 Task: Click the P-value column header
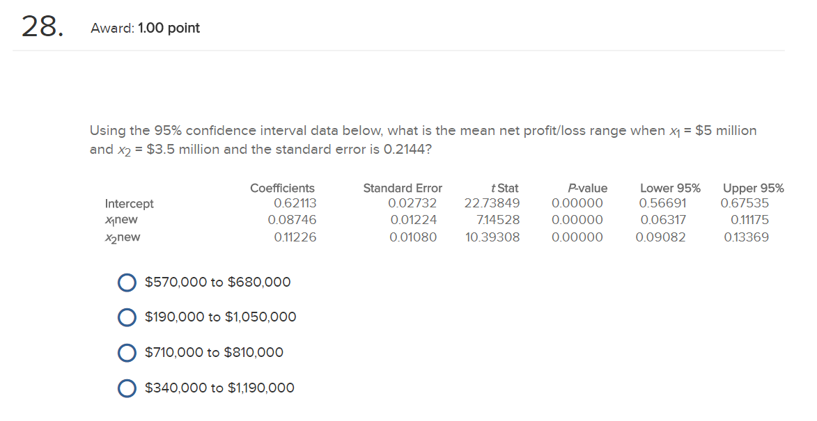pyautogui.click(x=587, y=188)
